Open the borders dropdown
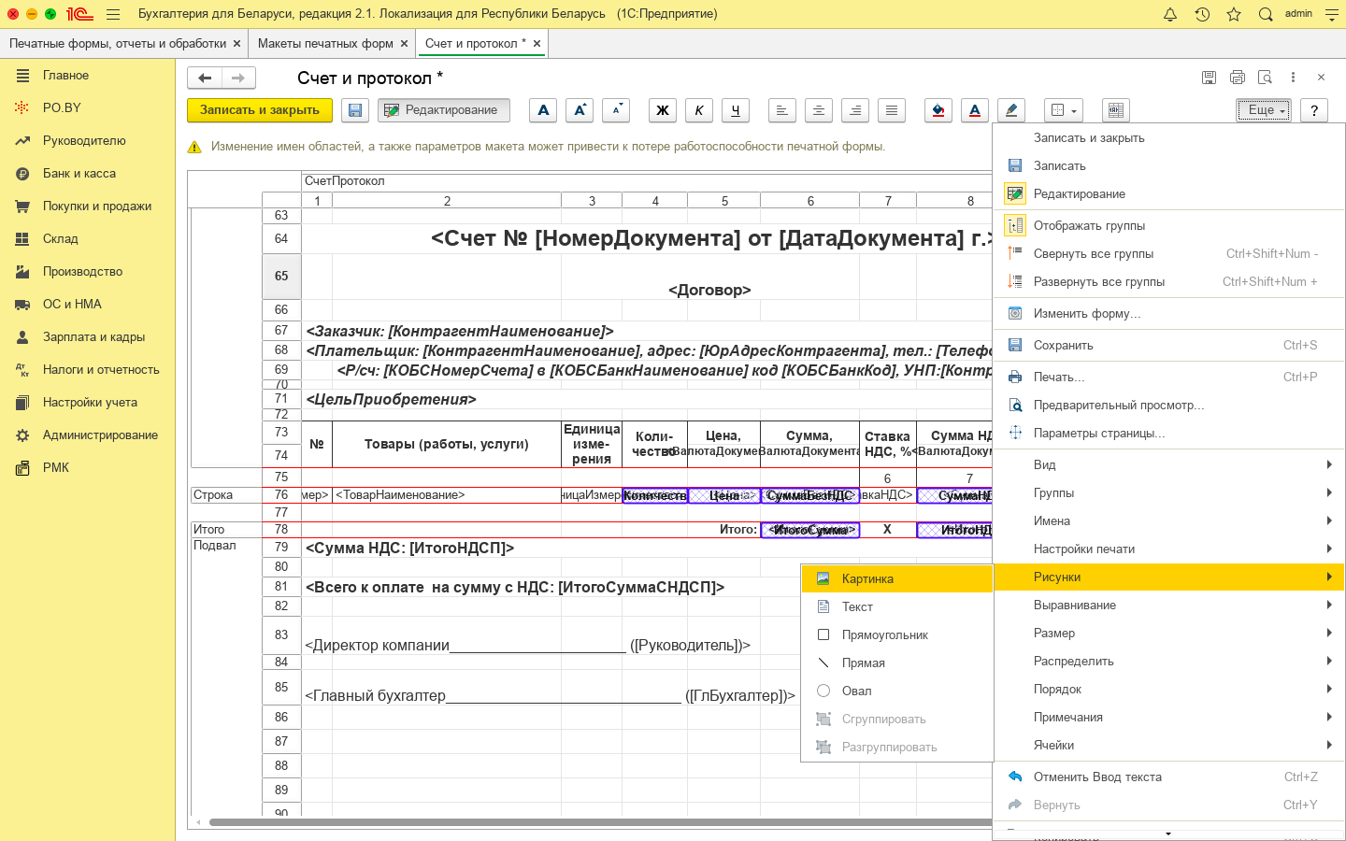Viewport: 1346px width, 841px height. (x=1064, y=110)
